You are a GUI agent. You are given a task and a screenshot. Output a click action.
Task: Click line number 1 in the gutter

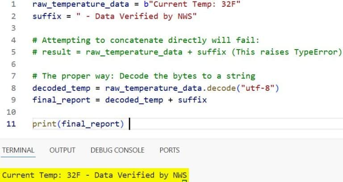[x=13, y=5]
